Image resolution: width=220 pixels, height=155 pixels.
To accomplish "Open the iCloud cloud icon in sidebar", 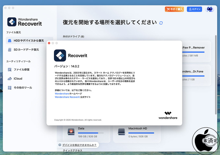I will tap(10, 79).
